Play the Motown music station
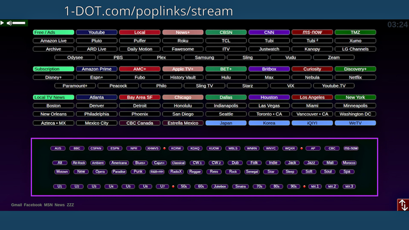The width and height of the screenshot is (409, 230). [62, 172]
